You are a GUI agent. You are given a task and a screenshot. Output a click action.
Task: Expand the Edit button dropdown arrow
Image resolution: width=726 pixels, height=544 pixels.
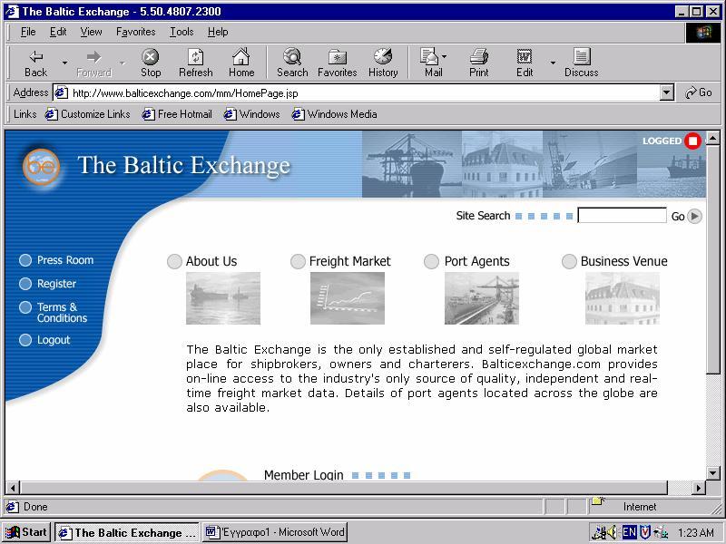pos(553,62)
